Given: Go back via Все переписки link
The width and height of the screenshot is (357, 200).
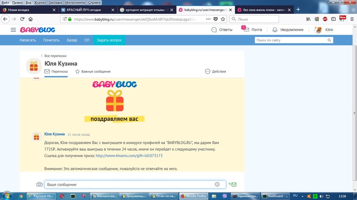Looking at the screenshot, I should tap(53, 56).
